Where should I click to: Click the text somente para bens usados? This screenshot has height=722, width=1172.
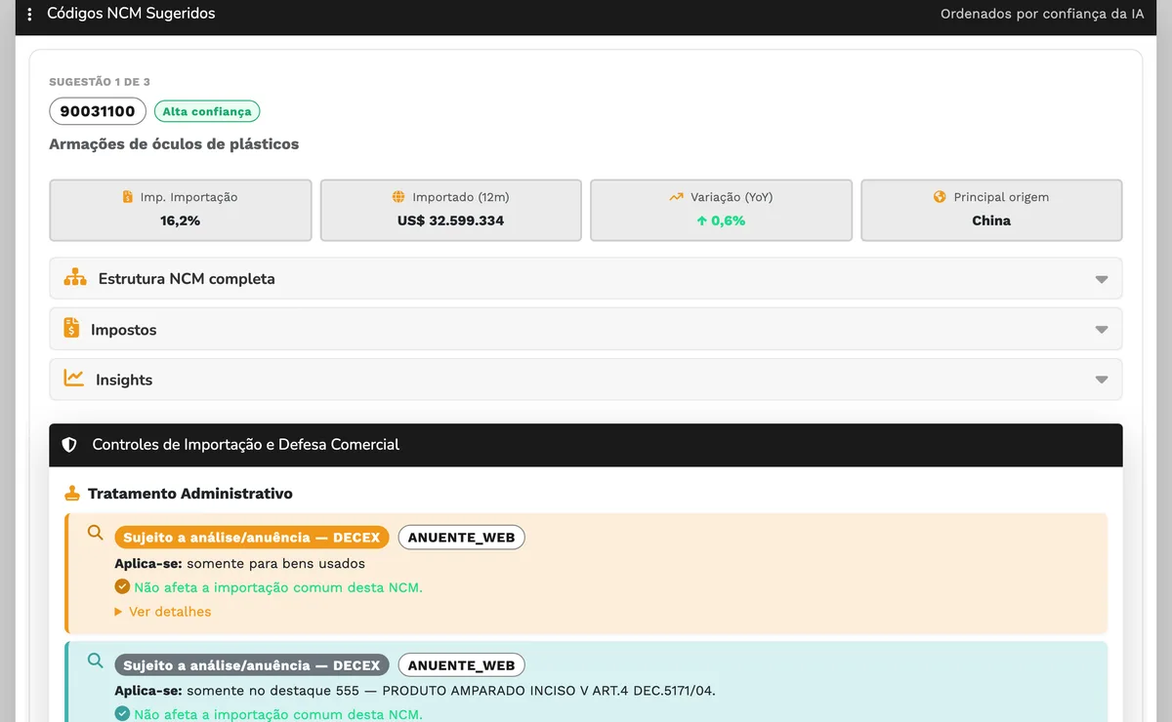pyautogui.click(x=276, y=563)
